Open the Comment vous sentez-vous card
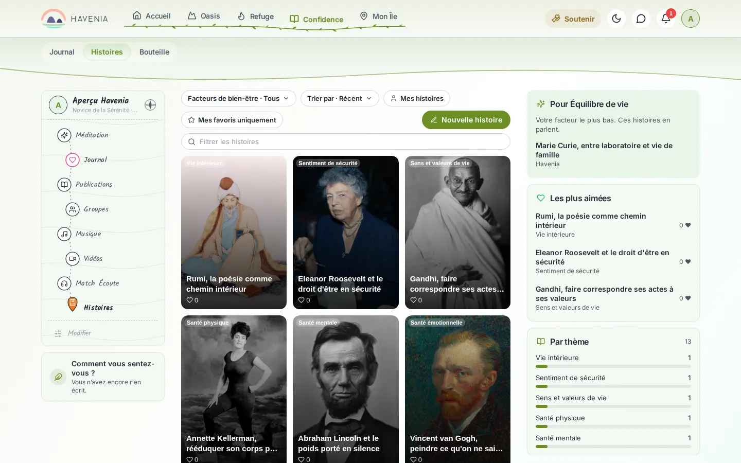 103,377
